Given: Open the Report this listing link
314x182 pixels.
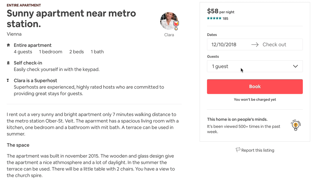Looking at the screenshot, I should point(258,150).
